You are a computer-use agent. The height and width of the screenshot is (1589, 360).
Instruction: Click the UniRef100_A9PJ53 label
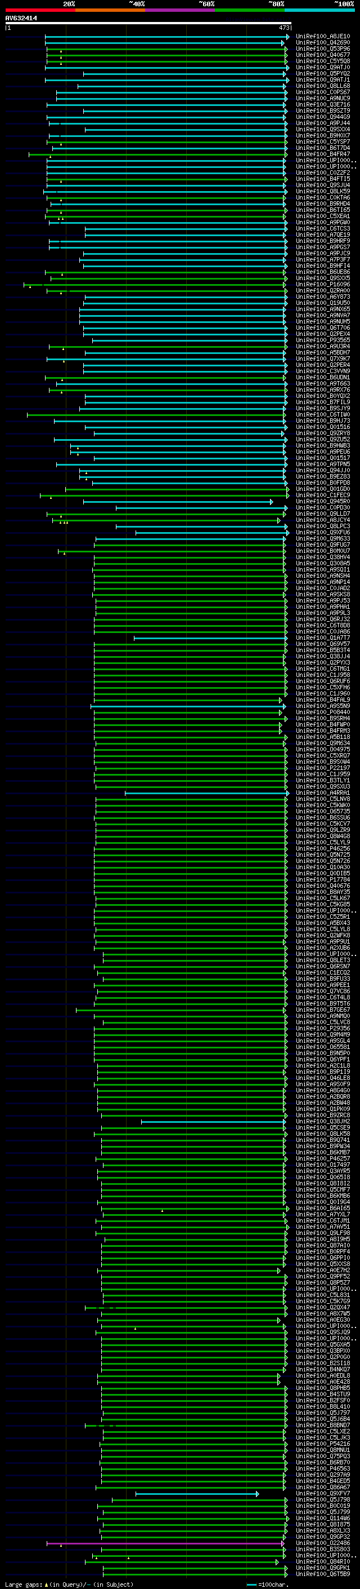(x=323, y=601)
